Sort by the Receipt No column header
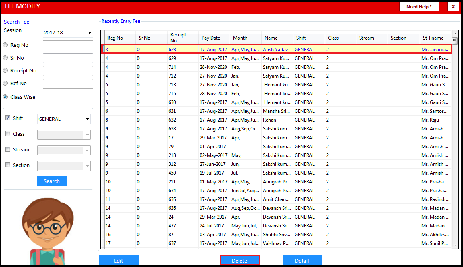 click(x=183, y=38)
